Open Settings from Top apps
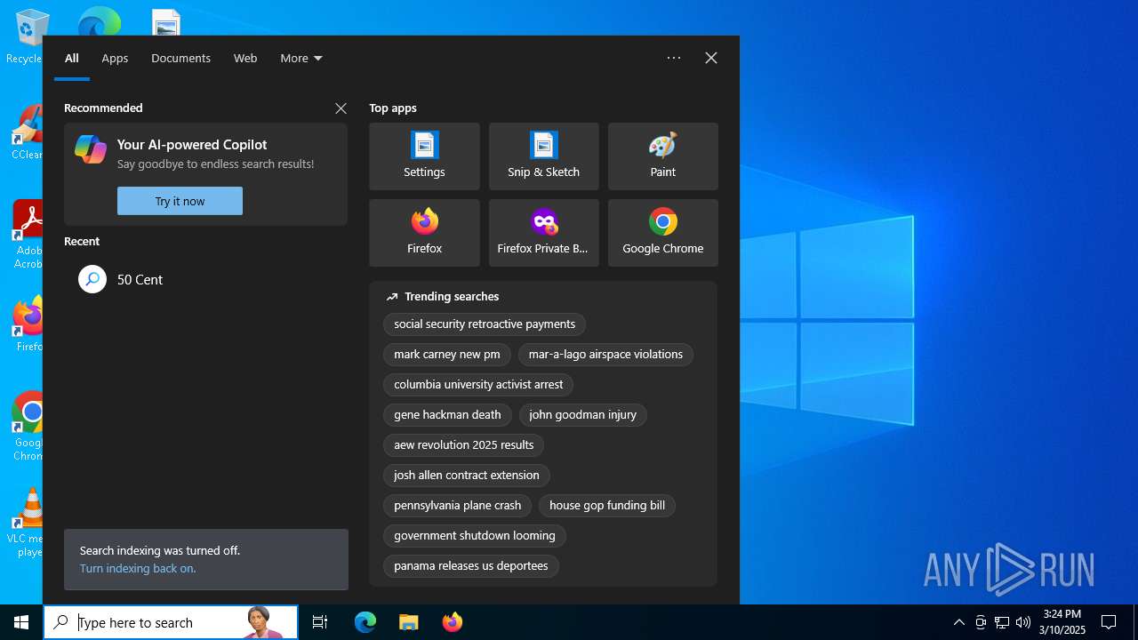Screen dimensions: 1138x640 [424, 156]
